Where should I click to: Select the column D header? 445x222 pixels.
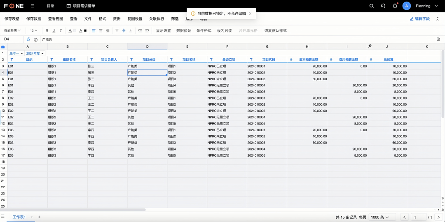coord(147,46)
